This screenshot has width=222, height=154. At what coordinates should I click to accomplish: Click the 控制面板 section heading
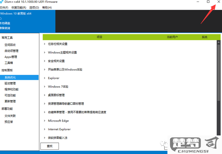pos(7,70)
